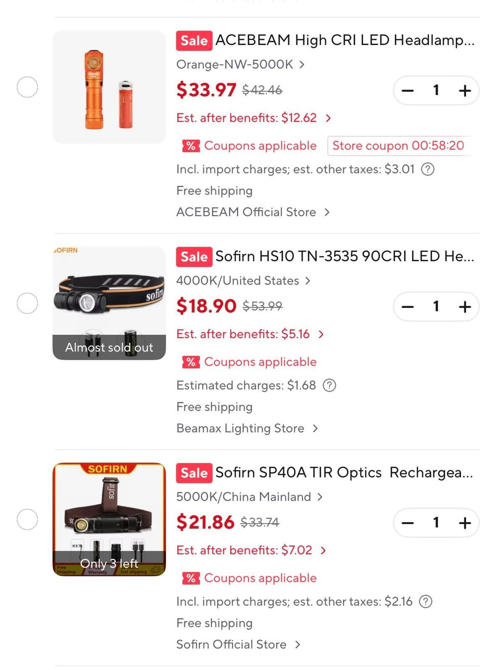Open the Sofirn SP40A product thumbnail
Screen dimensions: 495x670
pyautogui.click(x=109, y=519)
